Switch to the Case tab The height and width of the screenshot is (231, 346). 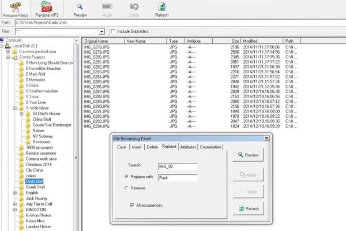[122, 147]
